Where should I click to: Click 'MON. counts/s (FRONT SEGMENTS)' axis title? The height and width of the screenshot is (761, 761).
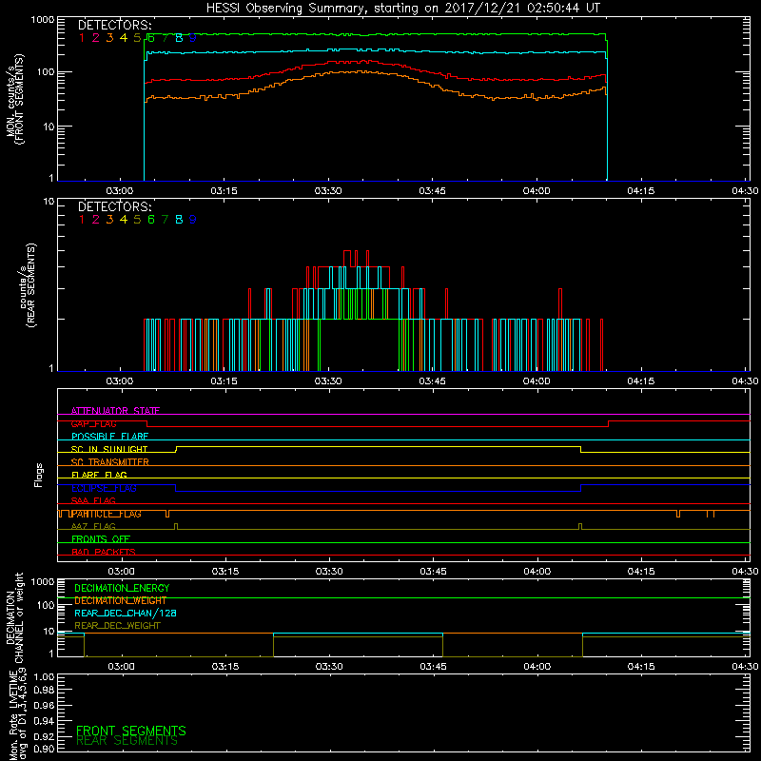[x=14, y=99]
